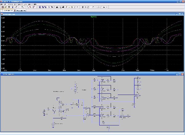Maximize the waveform plot child window
The height and width of the screenshot is (135, 185).
[180, 14]
